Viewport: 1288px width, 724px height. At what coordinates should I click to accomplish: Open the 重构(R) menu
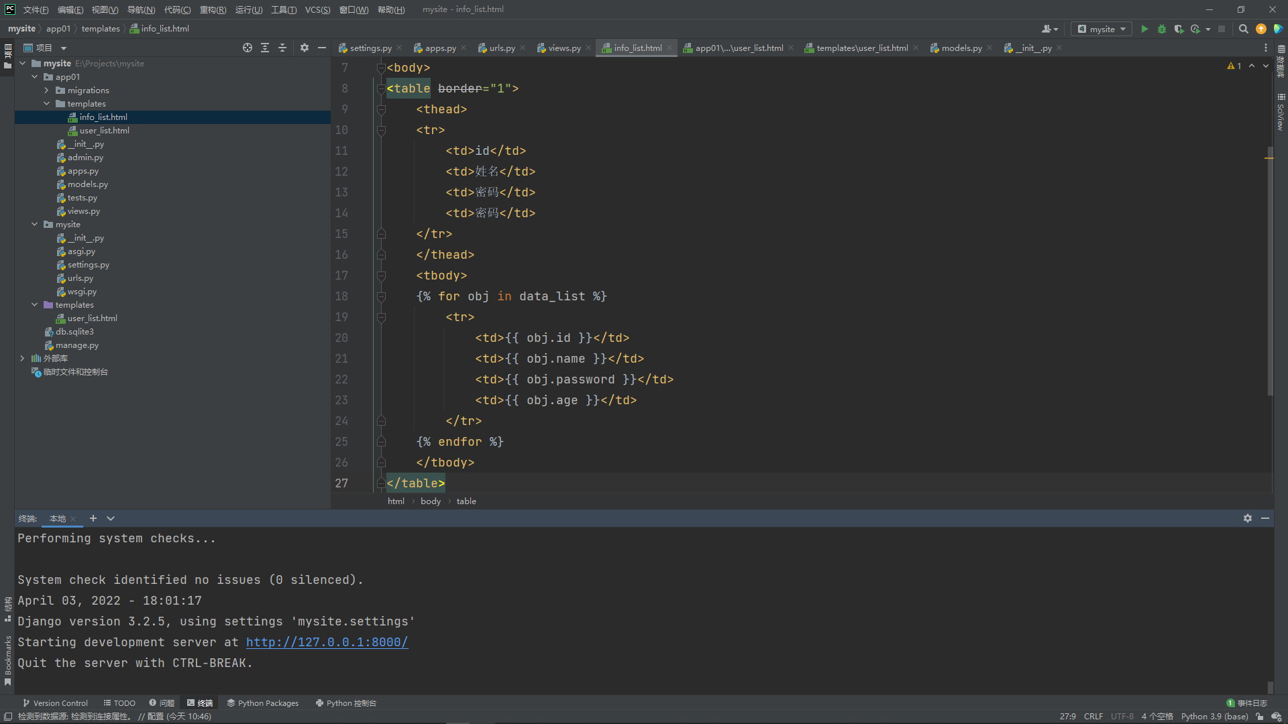213,9
